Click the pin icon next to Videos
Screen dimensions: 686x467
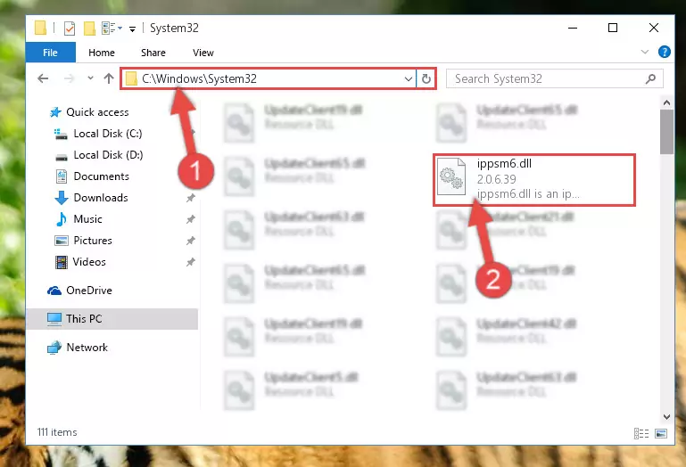tap(190, 262)
